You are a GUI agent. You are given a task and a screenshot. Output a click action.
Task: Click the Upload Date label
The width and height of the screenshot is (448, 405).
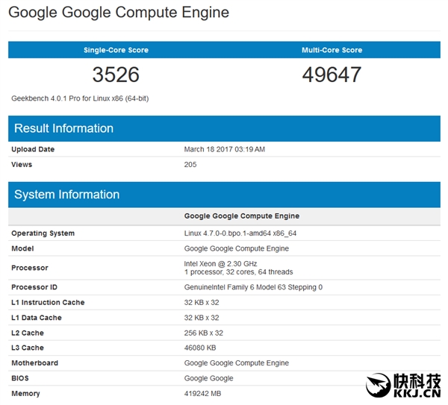click(33, 149)
